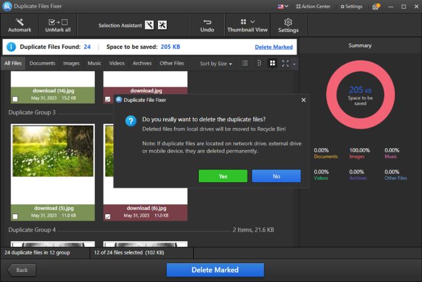Uncheck the download.jpg checkbox
Viewport: 422px width, 282px height.
pos(108,99)
